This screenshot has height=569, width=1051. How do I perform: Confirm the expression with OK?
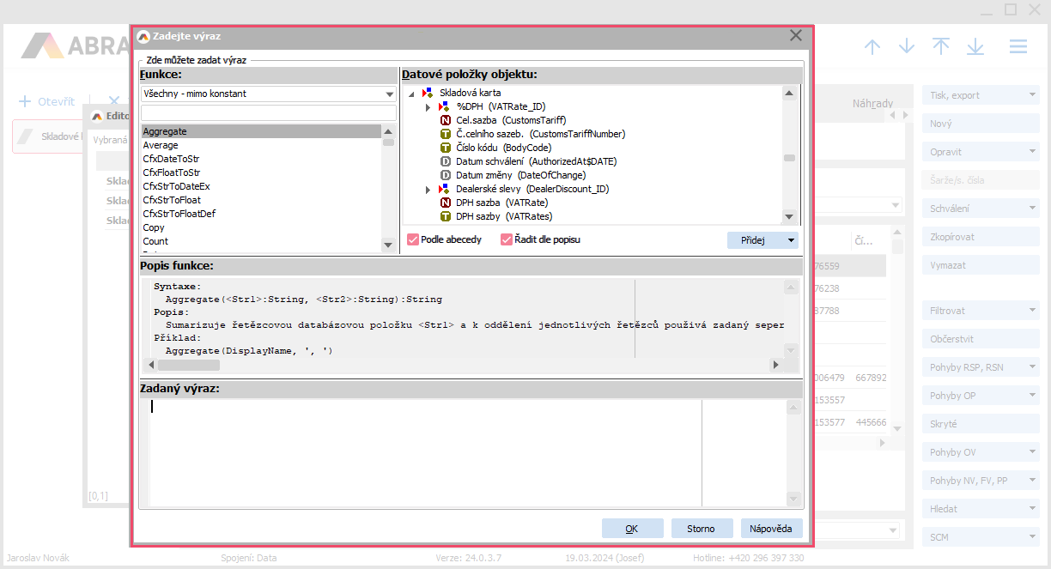(x=632, y=529)
